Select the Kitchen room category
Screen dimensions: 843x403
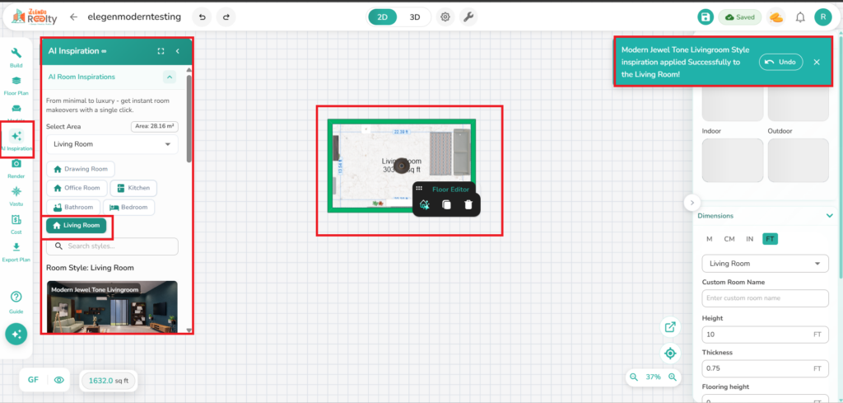[x=132, y=188]
